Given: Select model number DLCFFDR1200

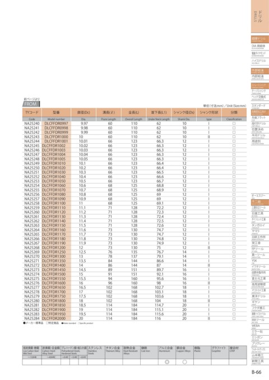Looking at the screenshot, I should 54,248.
